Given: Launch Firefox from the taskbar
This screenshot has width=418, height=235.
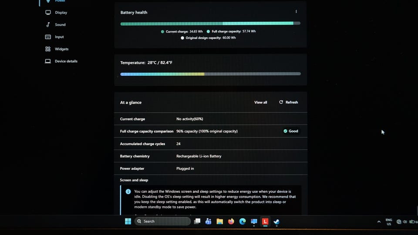Looking at the screenshot, I should pyautogui.click(x=231, y=222).
